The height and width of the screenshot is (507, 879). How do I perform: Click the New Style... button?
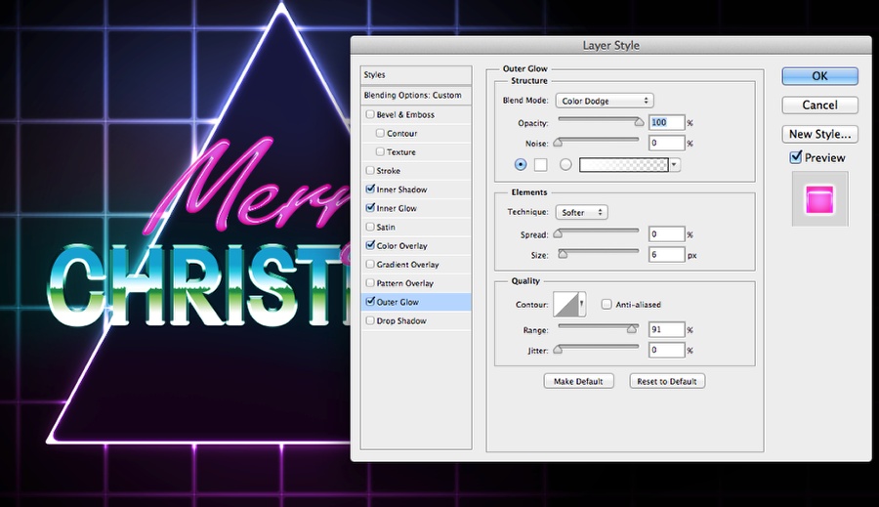pos(819,134)
